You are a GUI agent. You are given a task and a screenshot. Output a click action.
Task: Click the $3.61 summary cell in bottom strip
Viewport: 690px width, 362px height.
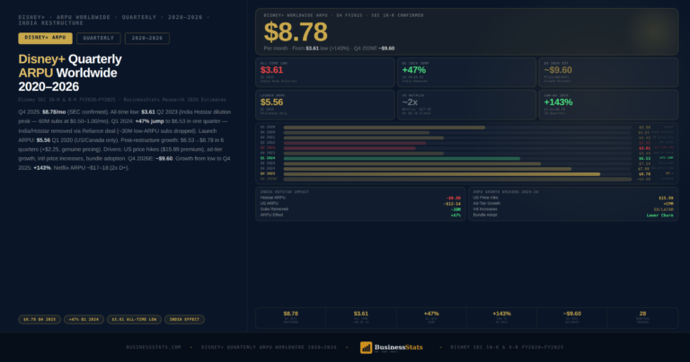tap(361, 318)
